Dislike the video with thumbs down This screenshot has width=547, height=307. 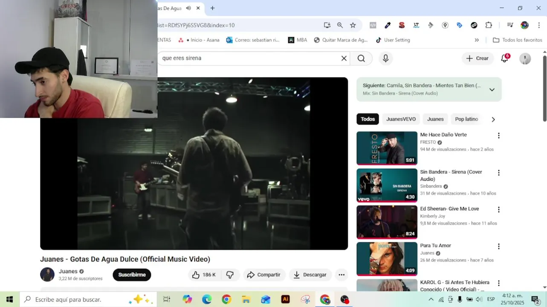click(230, 275)
